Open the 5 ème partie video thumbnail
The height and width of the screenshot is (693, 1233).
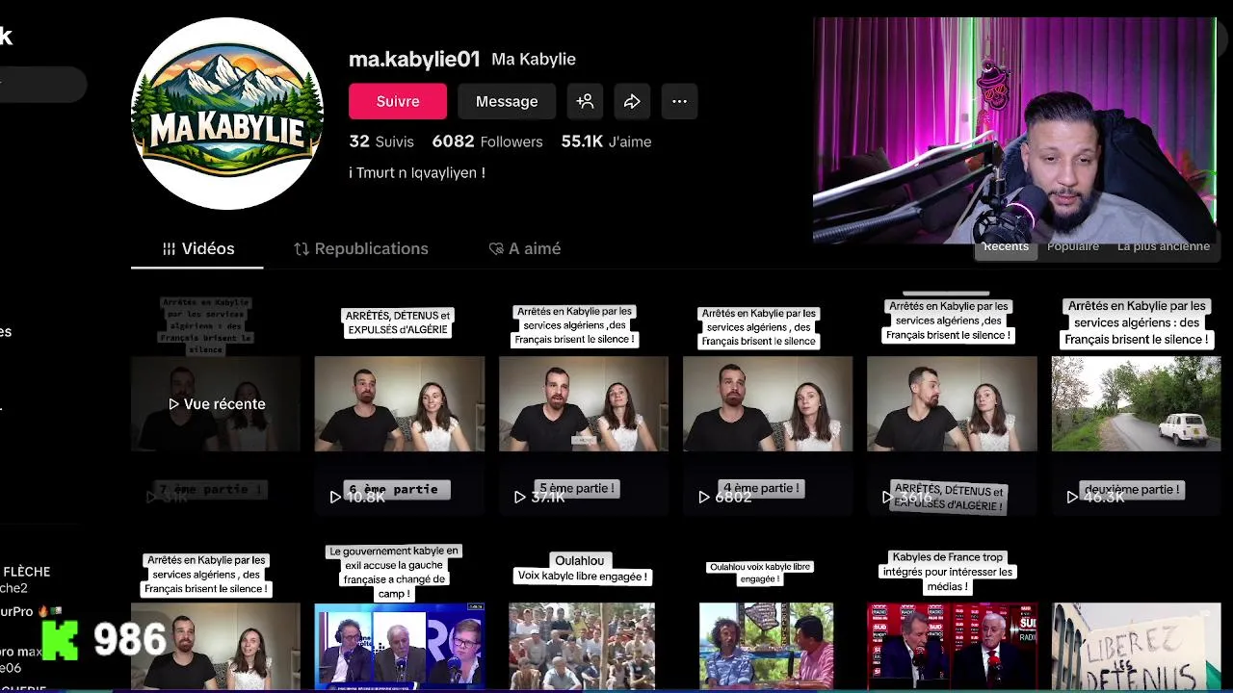point(584,403)
